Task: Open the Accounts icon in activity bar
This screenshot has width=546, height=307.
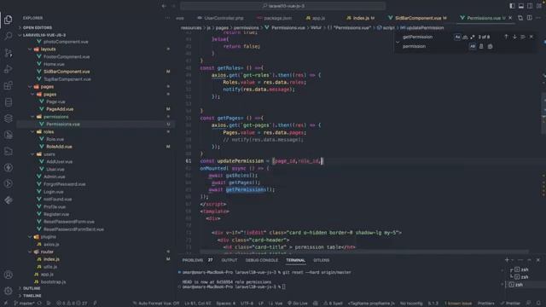Action: (8, 275)
